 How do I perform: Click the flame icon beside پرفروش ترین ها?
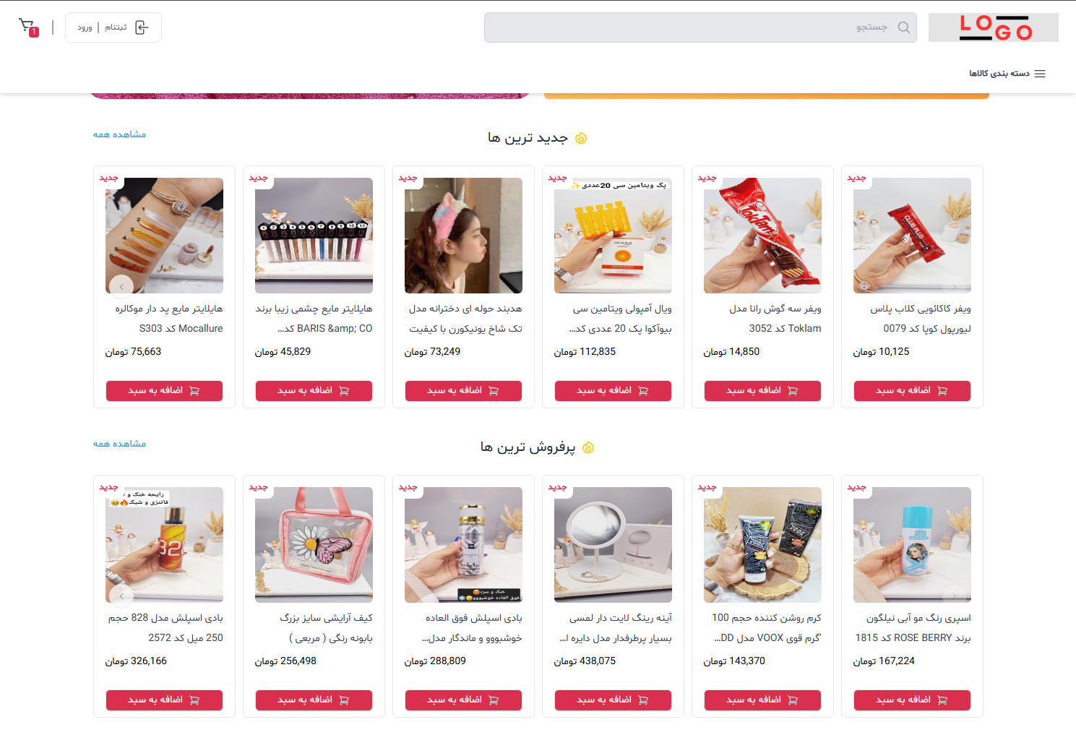click(x=588, y=447)
